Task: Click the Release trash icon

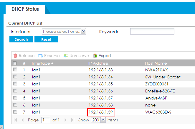Action: click(16, 56)
